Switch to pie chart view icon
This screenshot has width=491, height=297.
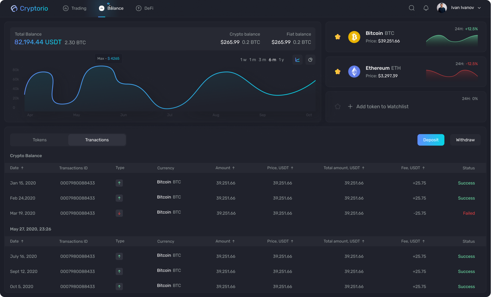[310, 60]
